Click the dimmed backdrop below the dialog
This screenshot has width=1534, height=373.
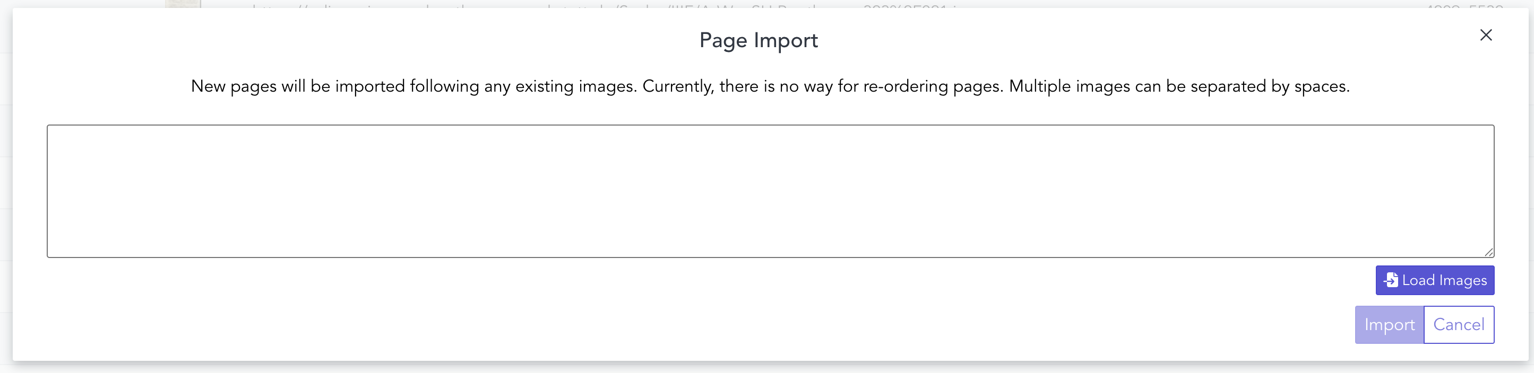[767, 368]
